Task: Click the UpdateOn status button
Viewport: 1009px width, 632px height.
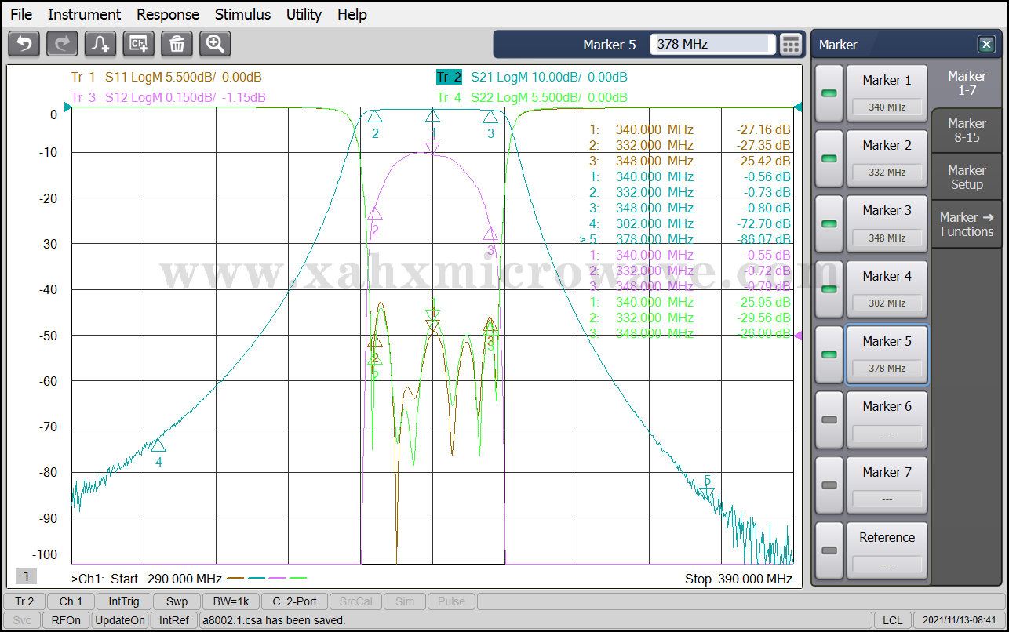Action: (120, 620)
